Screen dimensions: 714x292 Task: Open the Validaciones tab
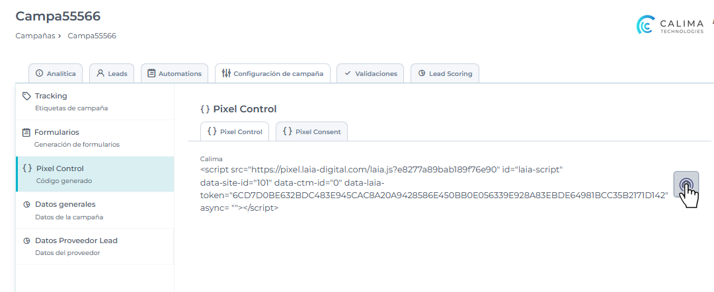pos(370,73)
